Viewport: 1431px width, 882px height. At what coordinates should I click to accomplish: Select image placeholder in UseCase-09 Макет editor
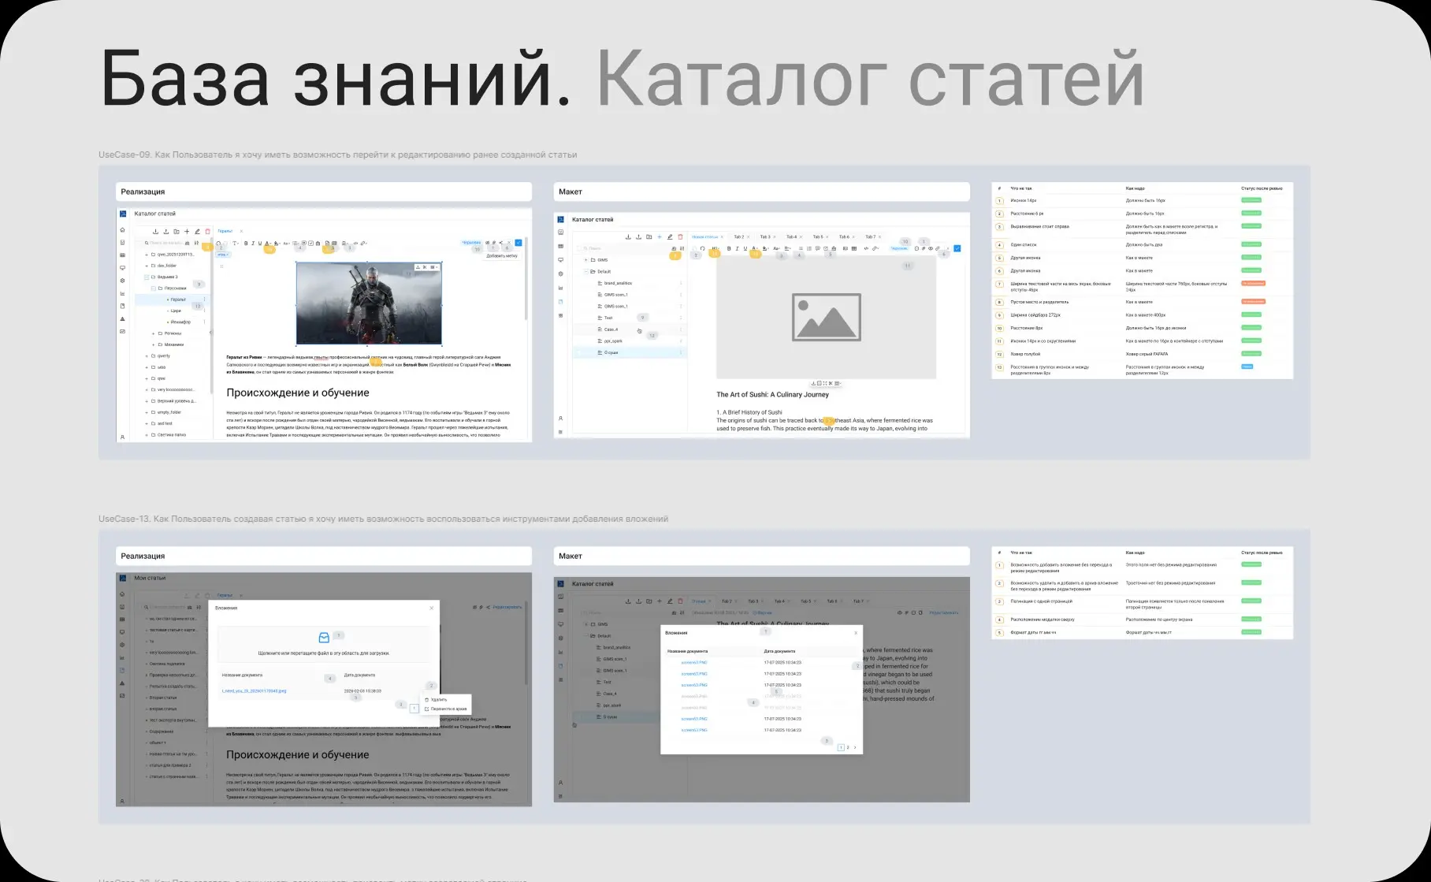[x=826, y=318]
